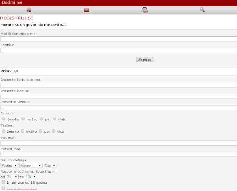
Task: Open the Godina year dropdown
Action: pos(9,166)
